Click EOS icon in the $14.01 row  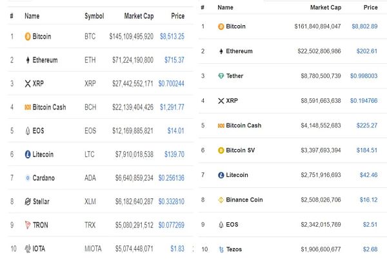pyautogui.click(x=27, y=130)
